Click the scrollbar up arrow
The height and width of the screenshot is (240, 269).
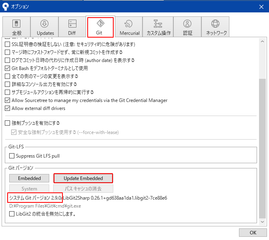[262, 42]
